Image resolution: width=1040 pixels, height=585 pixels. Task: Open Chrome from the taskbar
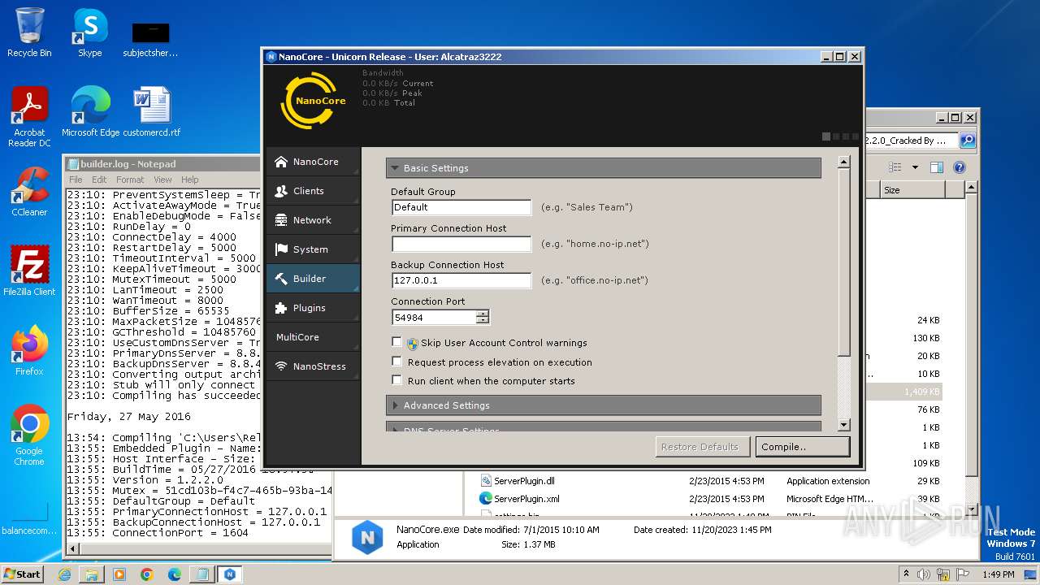coord(147,574)
